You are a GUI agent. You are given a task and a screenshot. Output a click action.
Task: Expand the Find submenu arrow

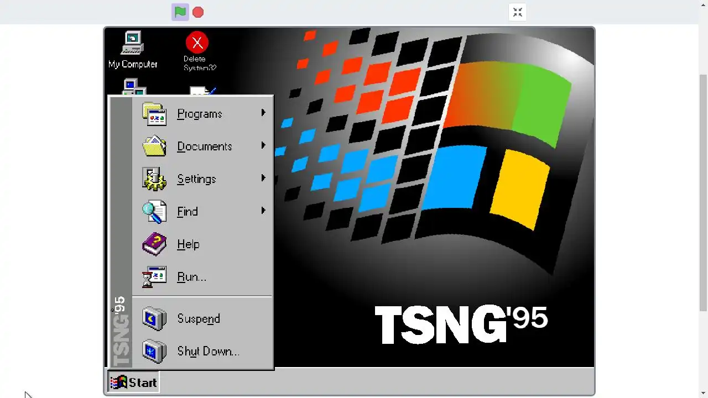[263, 211]
